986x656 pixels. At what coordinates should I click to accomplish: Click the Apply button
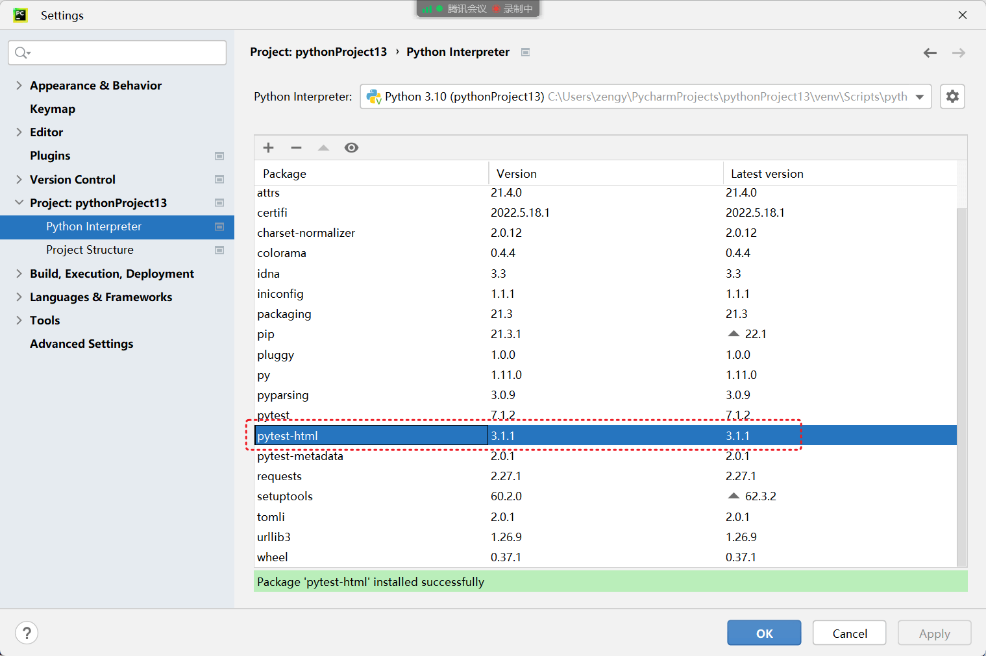pyautogui.click(x=934, y=633)
